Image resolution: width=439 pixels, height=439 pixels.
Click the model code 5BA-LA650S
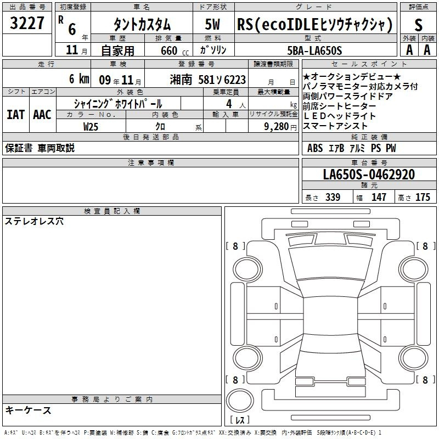point(314,50)
